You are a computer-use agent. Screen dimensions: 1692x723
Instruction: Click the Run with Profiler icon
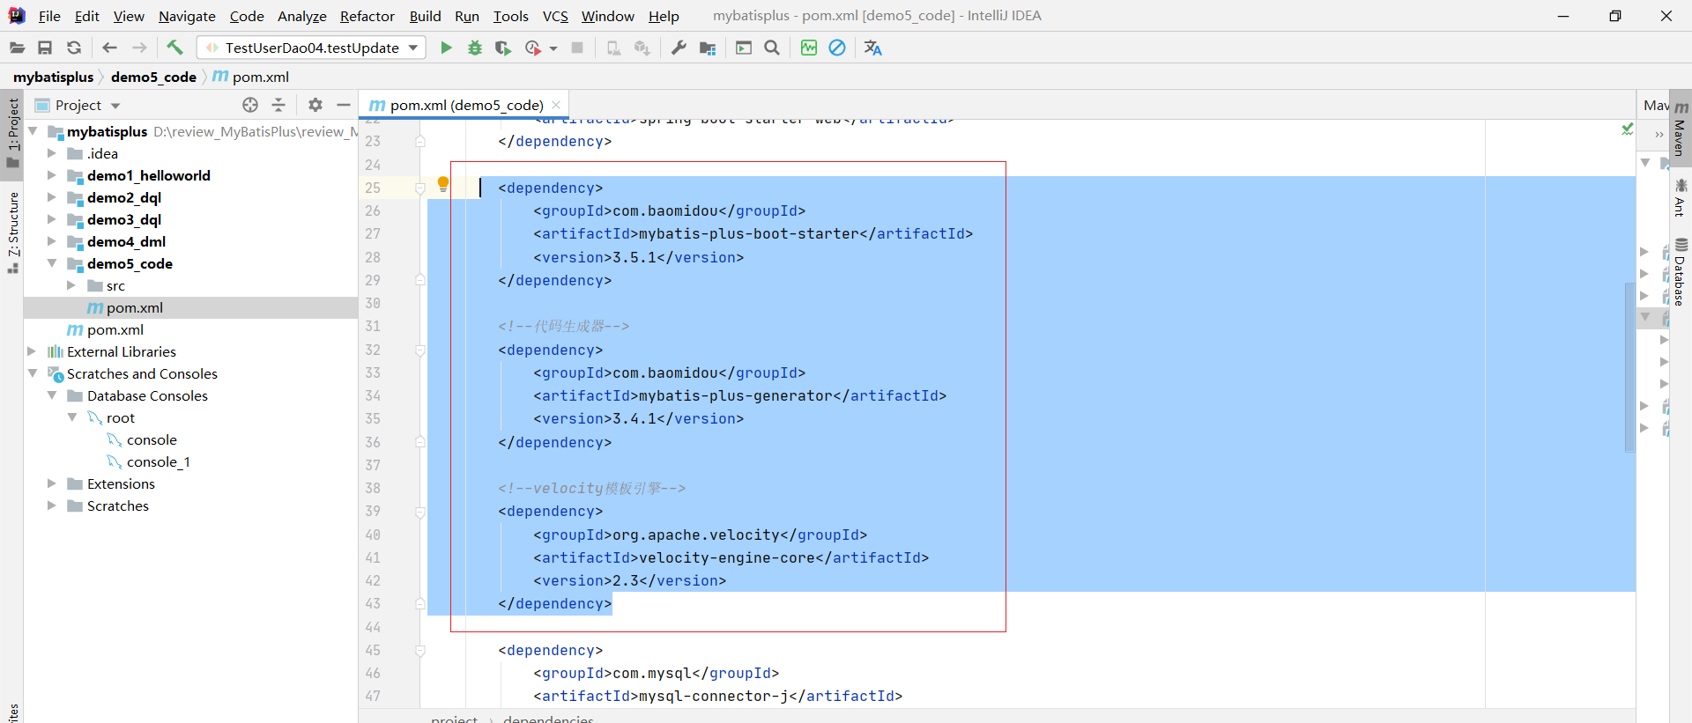[533, 48]
